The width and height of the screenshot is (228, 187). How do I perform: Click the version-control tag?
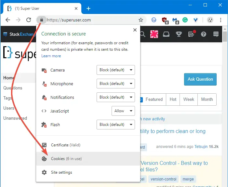(x=164, y=179)
